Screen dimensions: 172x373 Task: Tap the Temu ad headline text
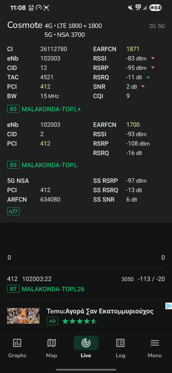tap(100, 311)
